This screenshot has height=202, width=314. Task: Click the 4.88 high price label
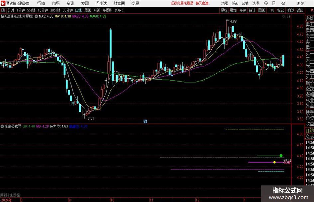[x=233, y=22]
